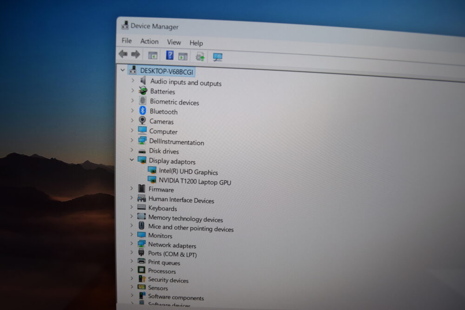Viewport: 465px width, 310px height.
Task: Click the Update device driver toolbar icon
Action: point(200,56)
